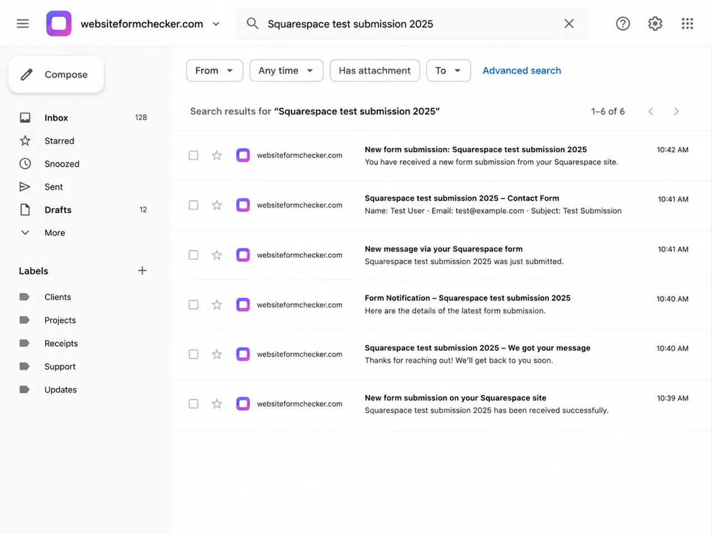
Task: Click the Advanced search link
Action: 522,71
